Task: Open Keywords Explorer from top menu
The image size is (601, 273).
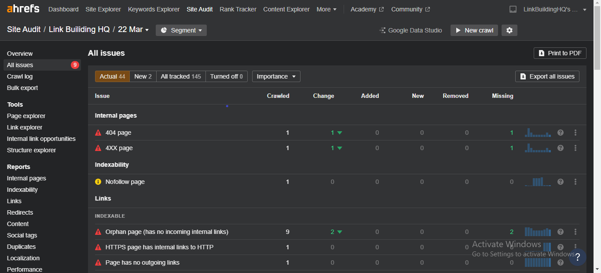Action: 154,9
